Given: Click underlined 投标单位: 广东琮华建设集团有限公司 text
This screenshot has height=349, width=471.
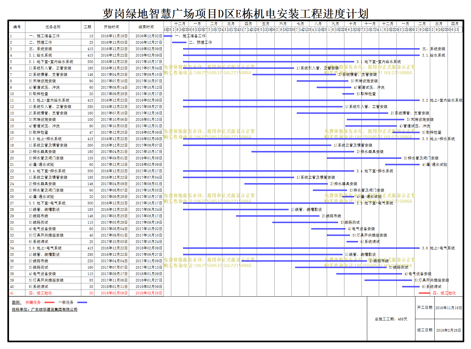Looking at the screenshot, I should (x=45, y=309).
